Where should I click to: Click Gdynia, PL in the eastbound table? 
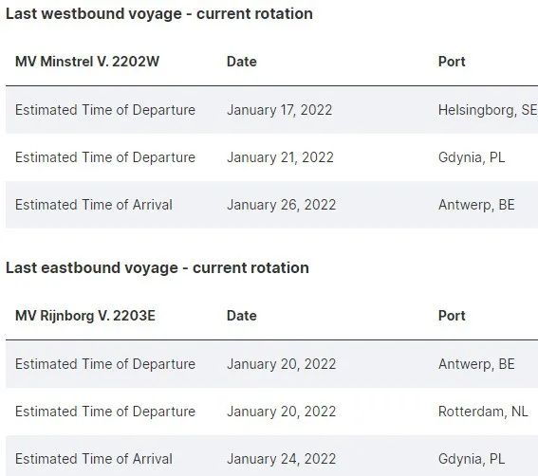472,459
